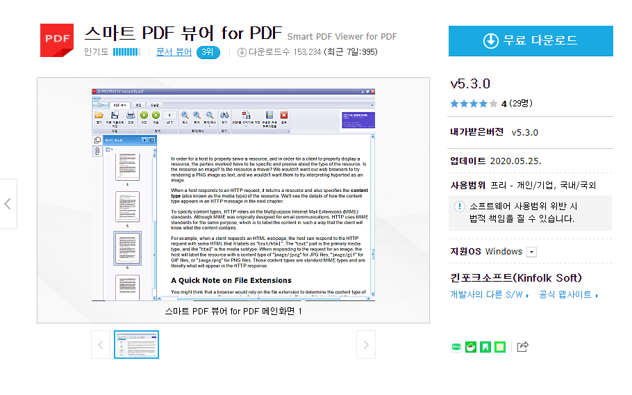
Task: Select the PDF 뷰어 ribbon tab in preview
Action: (119, 105)
